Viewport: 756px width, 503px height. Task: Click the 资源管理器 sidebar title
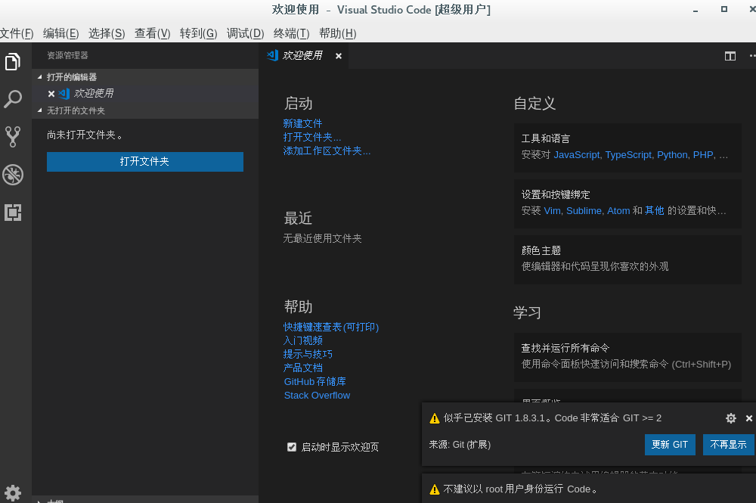pyautogui.click(x=67, y=55)
